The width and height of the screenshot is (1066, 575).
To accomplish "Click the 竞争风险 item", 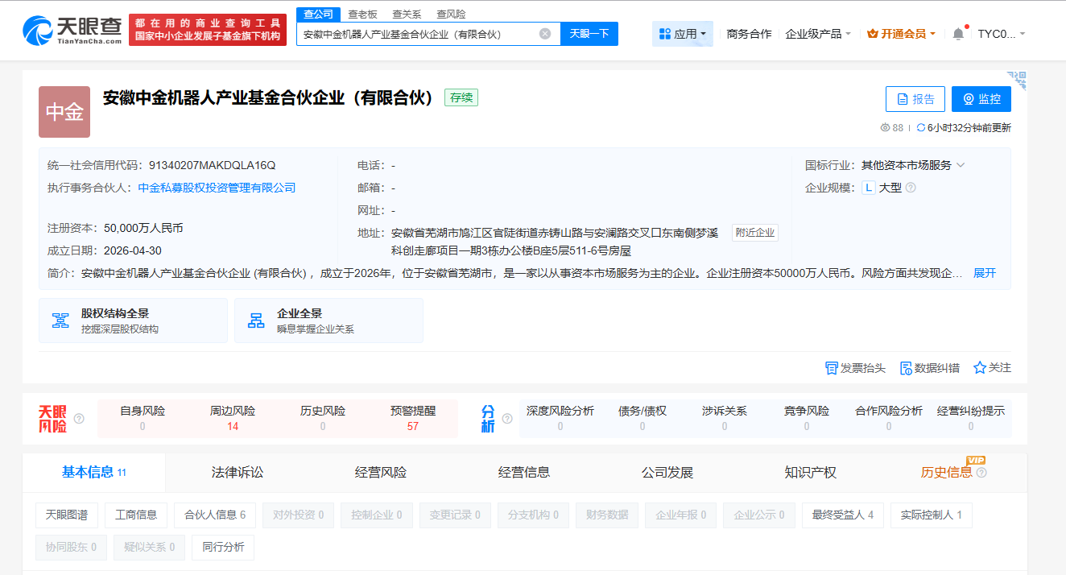I will [x=807, y=418].
